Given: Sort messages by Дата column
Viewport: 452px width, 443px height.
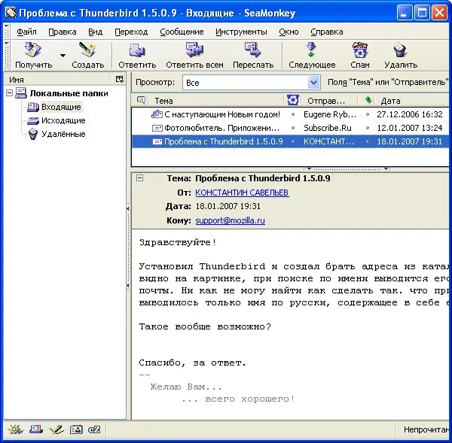Looking at the screenshot, I should click(x=412, y=101).
